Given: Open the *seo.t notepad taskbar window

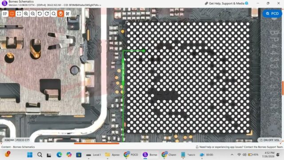Looking at the screenshot, I should pos(188,155).
